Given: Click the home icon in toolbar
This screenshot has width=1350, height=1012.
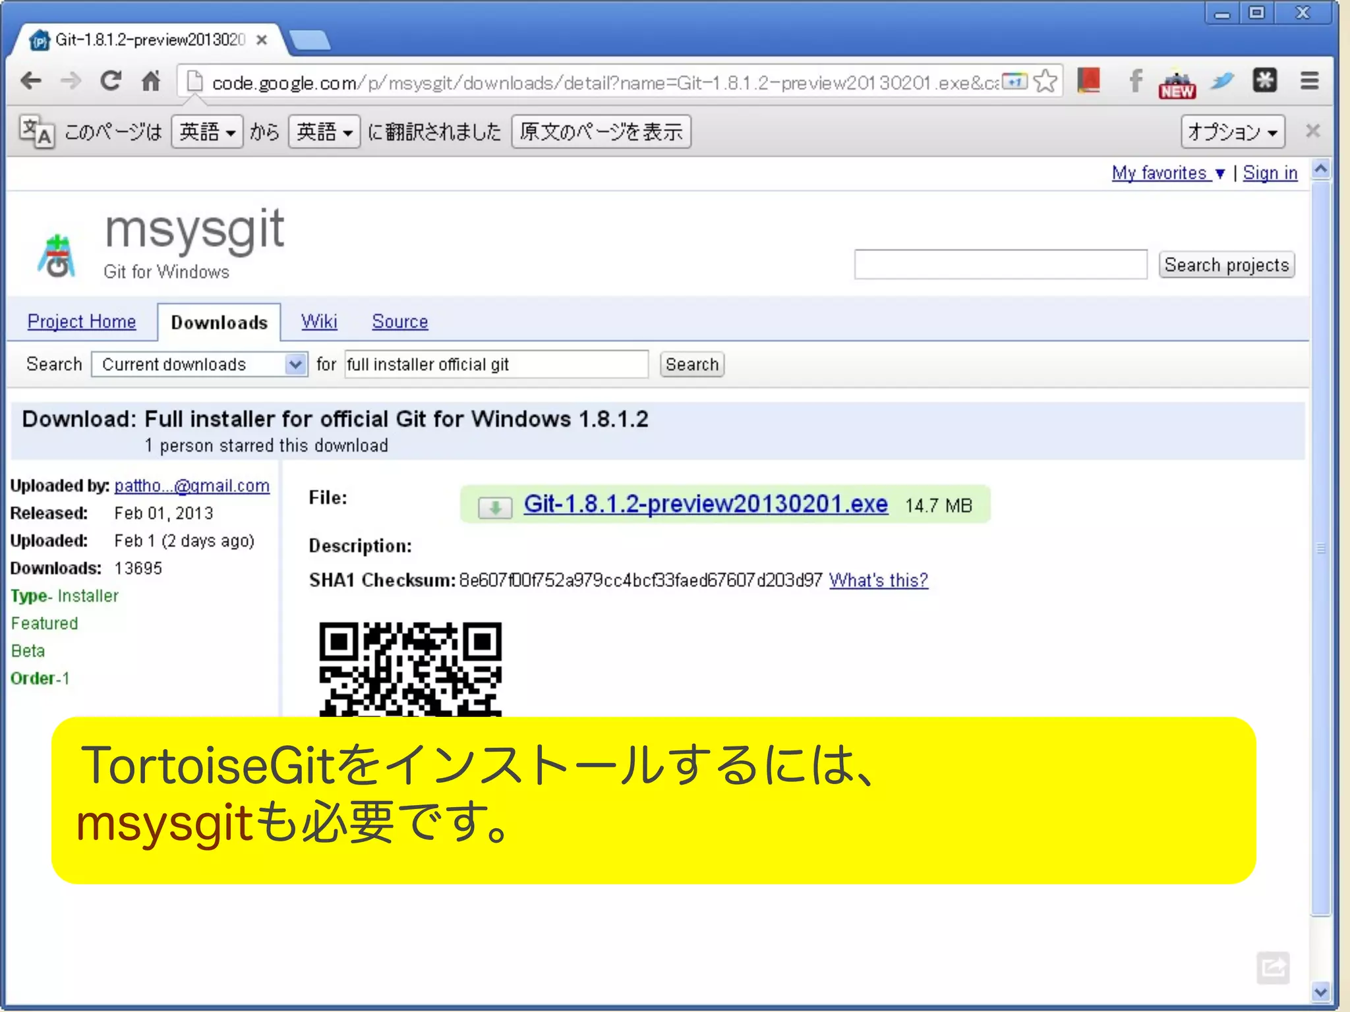Looking at the screenshot, I should [x=151, y=81].
